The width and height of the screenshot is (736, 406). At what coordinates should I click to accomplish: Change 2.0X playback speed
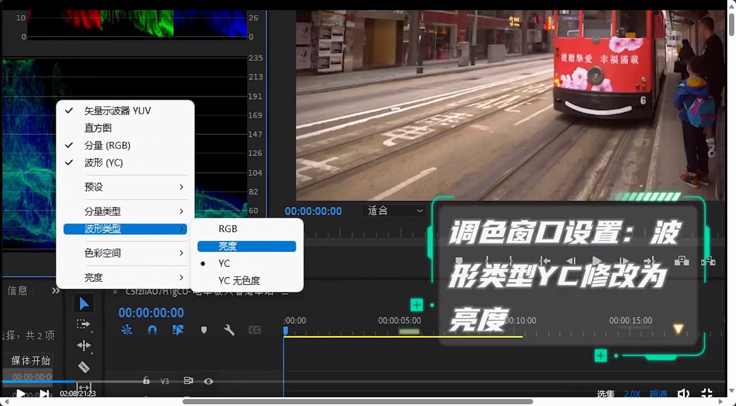point(632,394)
